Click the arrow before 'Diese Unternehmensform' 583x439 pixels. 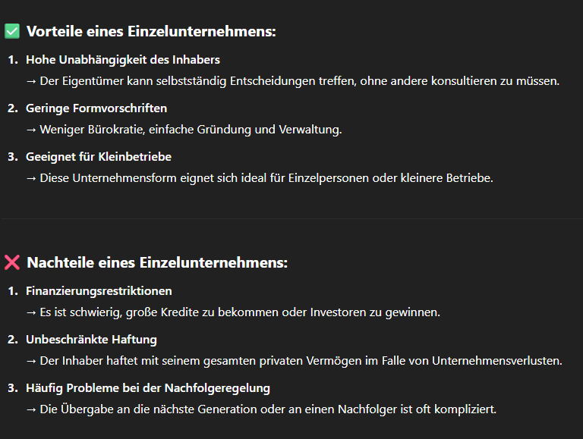(31, 179)
